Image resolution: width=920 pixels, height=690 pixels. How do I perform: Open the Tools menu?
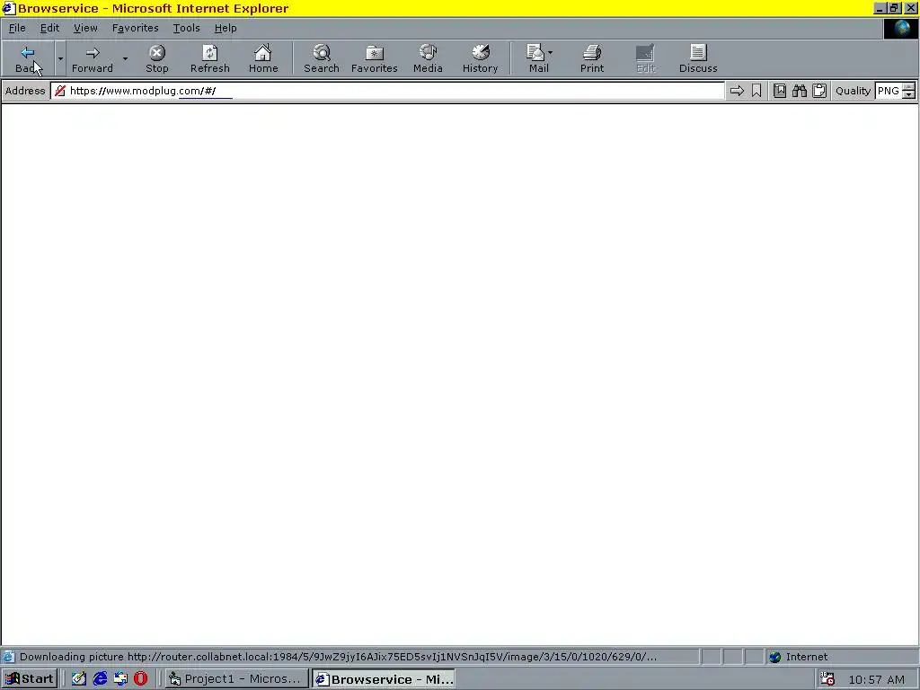tap(186, 28)
